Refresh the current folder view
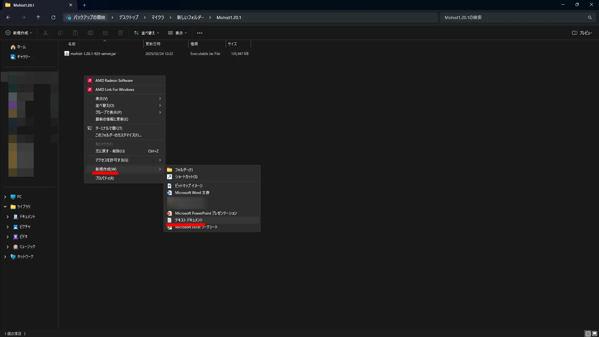The width and height of the screenshot is (599, 337). 53,17
